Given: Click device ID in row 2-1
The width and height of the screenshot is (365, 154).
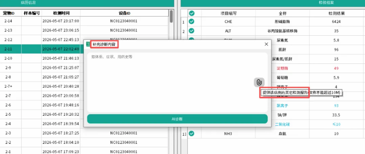Looking at the screenshot, I should click(x=124, y=152).
